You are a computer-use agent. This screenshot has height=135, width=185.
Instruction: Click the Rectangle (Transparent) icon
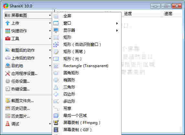click(x=56, y=66)
